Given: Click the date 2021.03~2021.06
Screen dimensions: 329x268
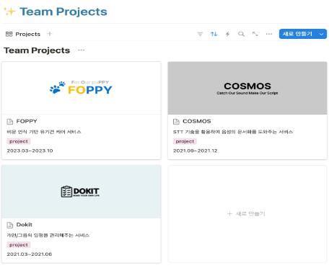Looking at the screenshot, I should coord(30,254).
